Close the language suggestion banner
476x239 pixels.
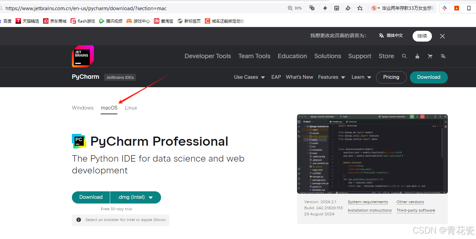tap(442, 36)
